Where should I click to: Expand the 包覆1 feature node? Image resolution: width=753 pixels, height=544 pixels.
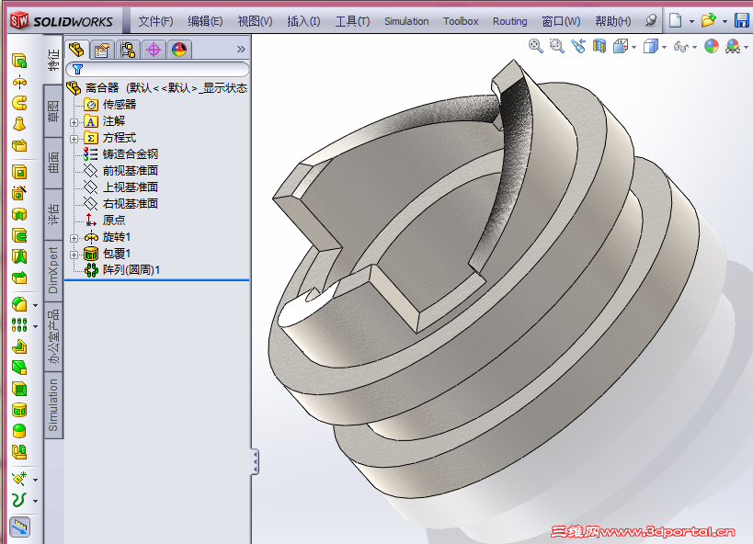(x=74, y=255)
